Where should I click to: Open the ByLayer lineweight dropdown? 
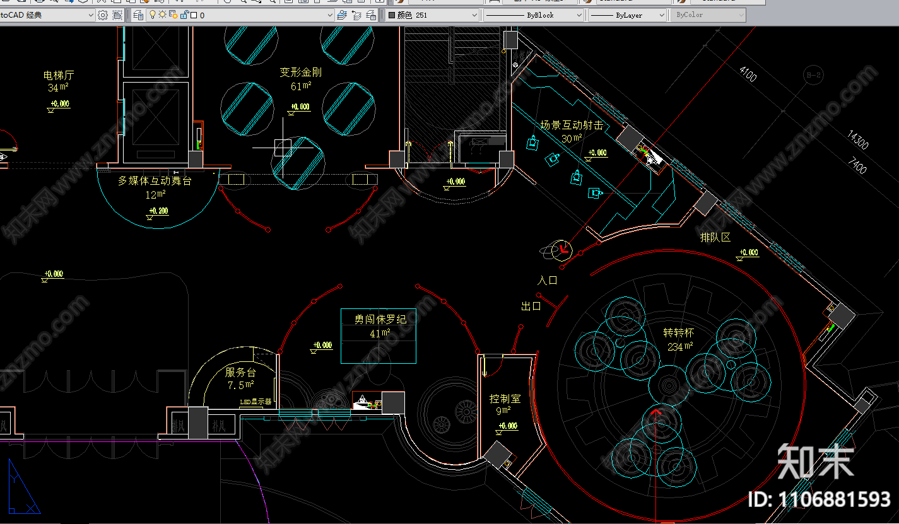coord(661,15)
